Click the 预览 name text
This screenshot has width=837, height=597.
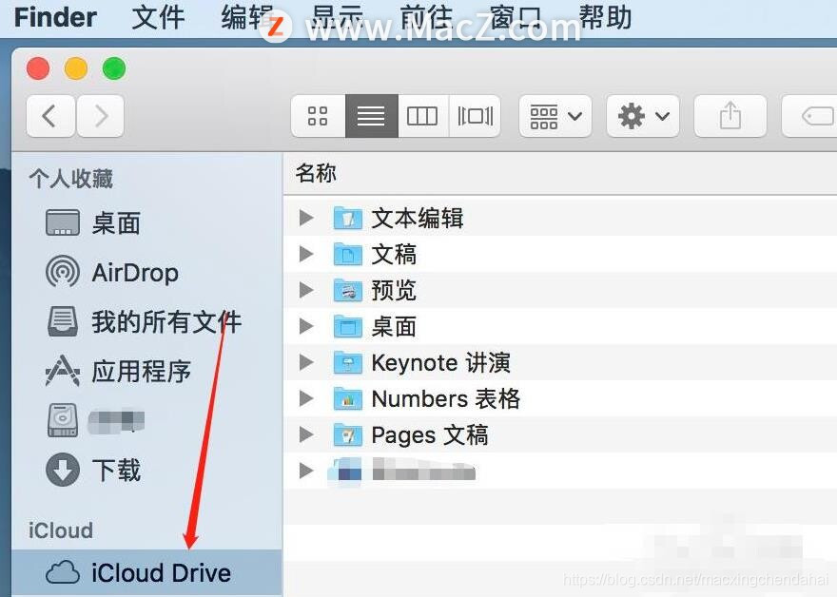click(394, 291)
